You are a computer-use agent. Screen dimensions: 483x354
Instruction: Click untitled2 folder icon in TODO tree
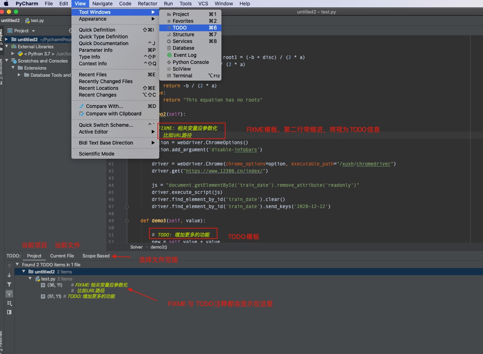click(x=31, y=272)
